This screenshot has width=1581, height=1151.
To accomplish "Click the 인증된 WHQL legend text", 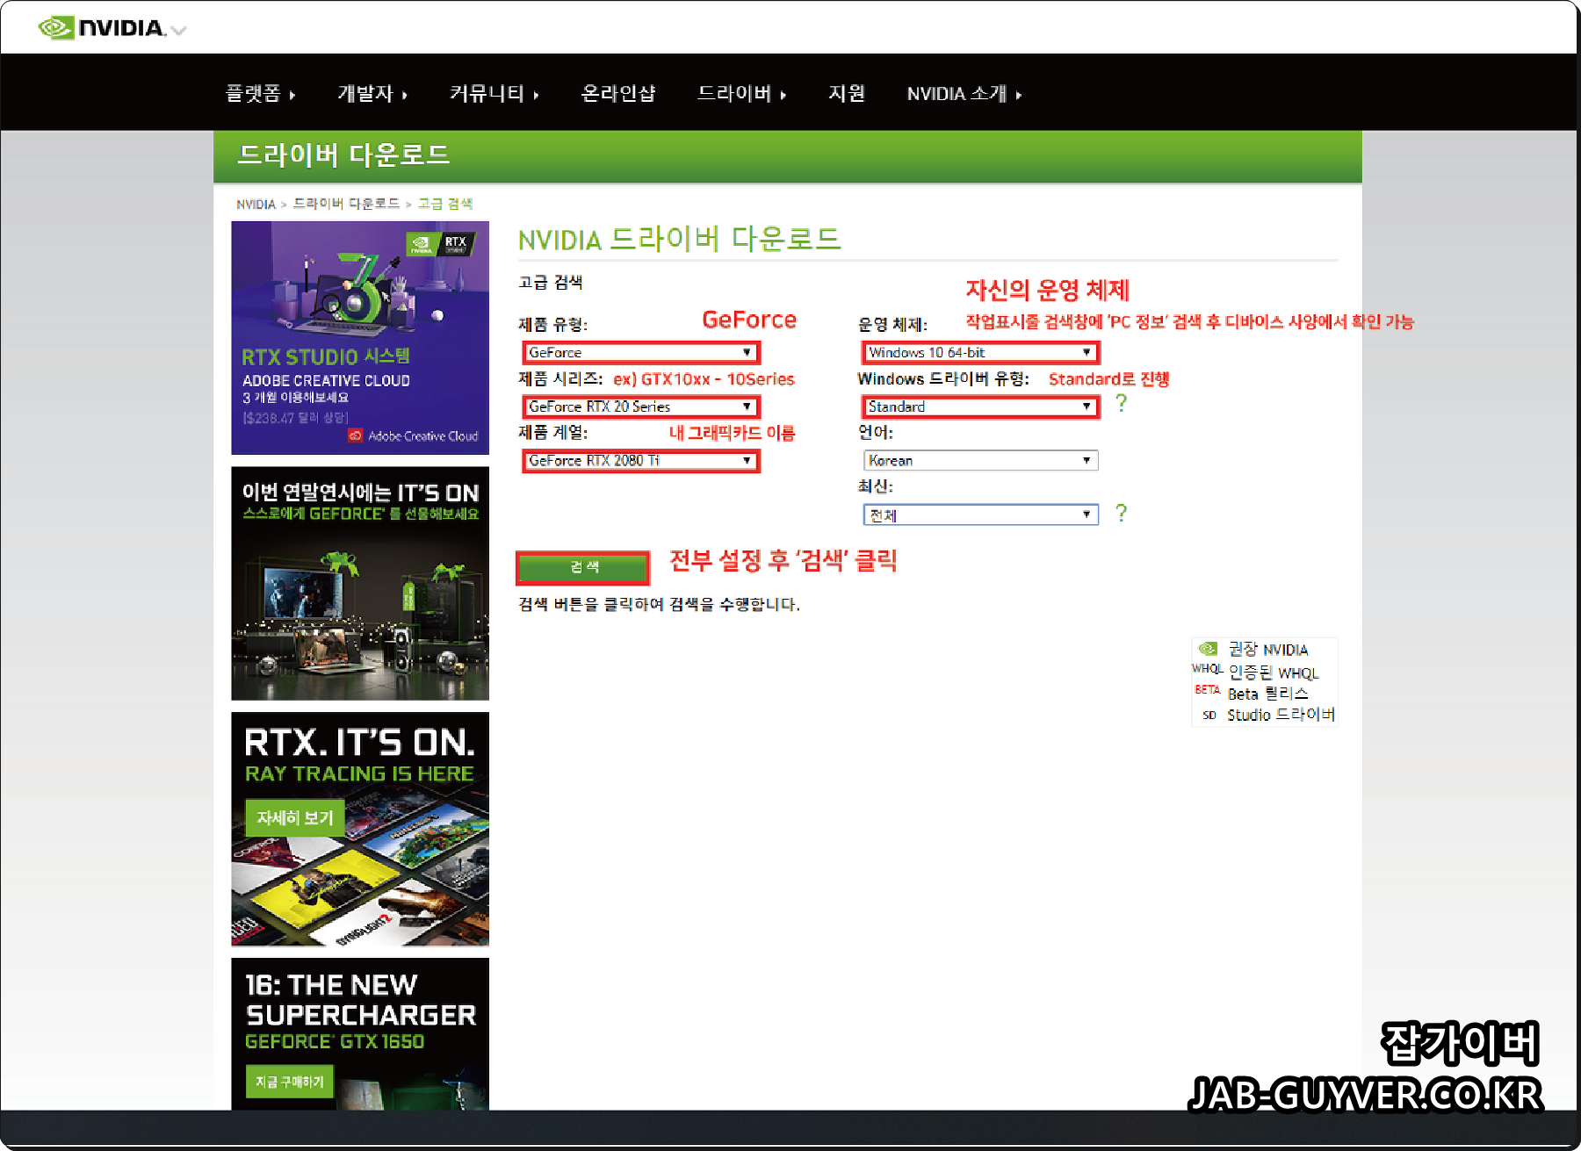I will click(1274, 673).
